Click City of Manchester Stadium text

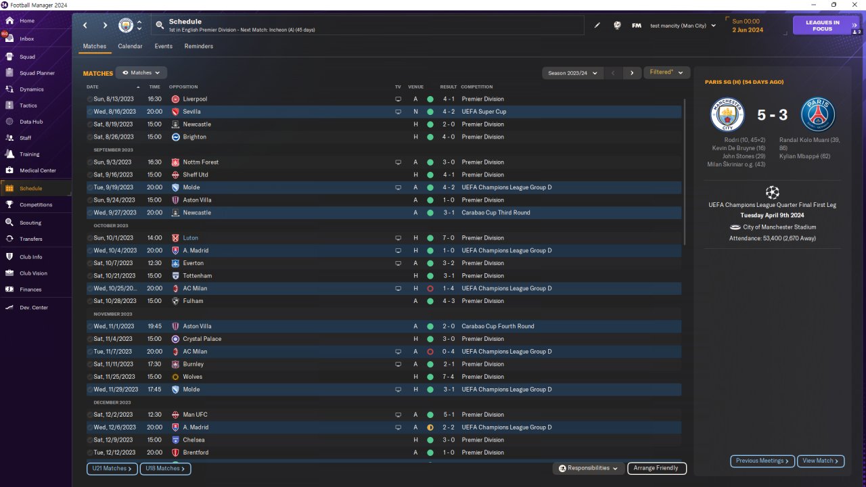[x=779, y=227]
